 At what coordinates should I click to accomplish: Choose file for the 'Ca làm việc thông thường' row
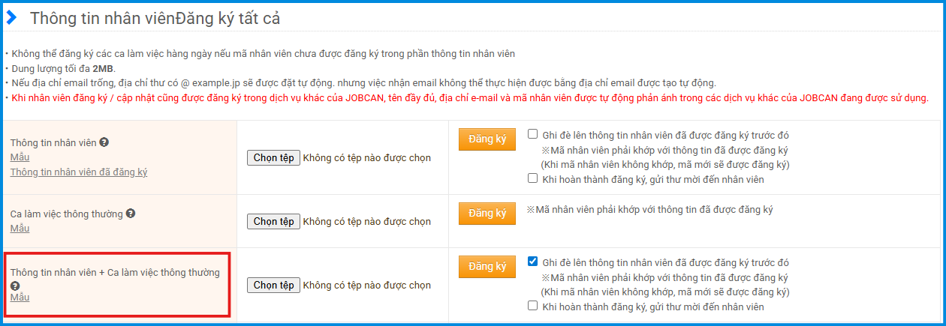[273, 221]
